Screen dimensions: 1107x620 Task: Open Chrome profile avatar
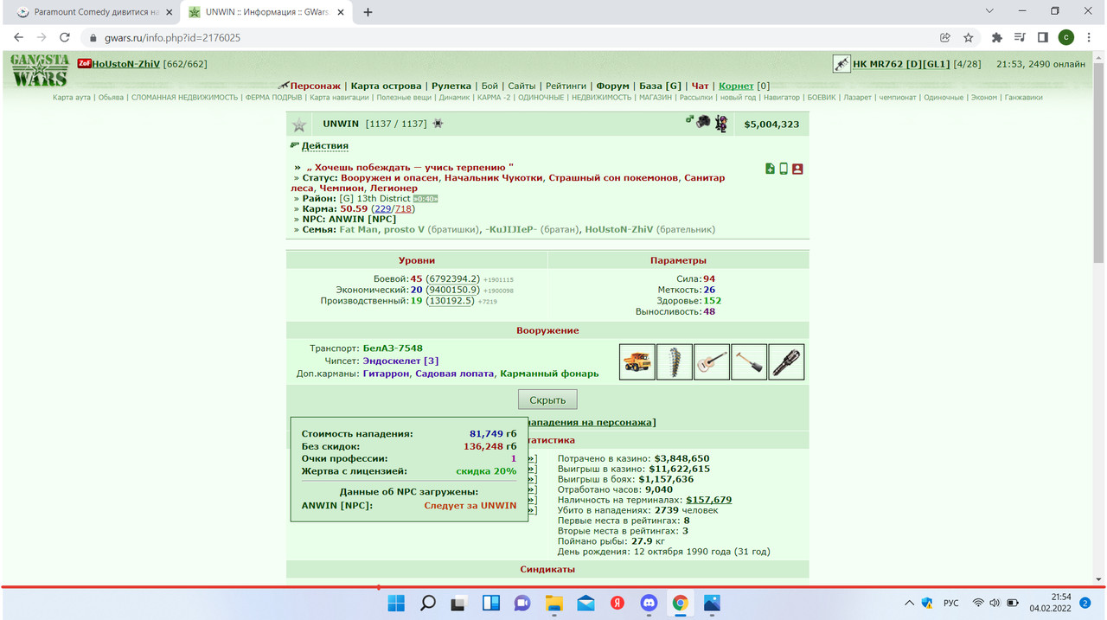click(x=1066, y=37)
